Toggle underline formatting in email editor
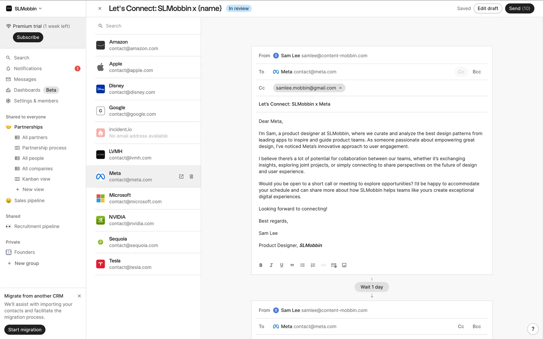 (282, 265)
